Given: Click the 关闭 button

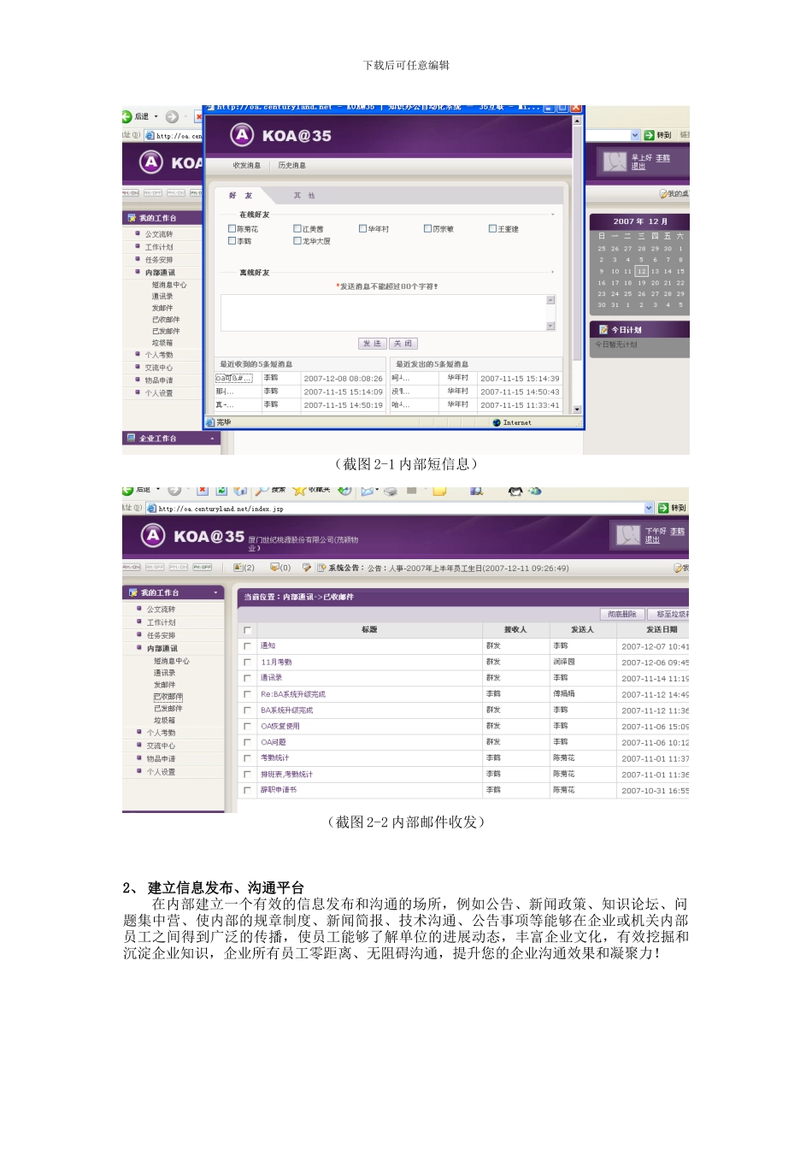Looking at the screenshot, I should [x=403, y=343].
